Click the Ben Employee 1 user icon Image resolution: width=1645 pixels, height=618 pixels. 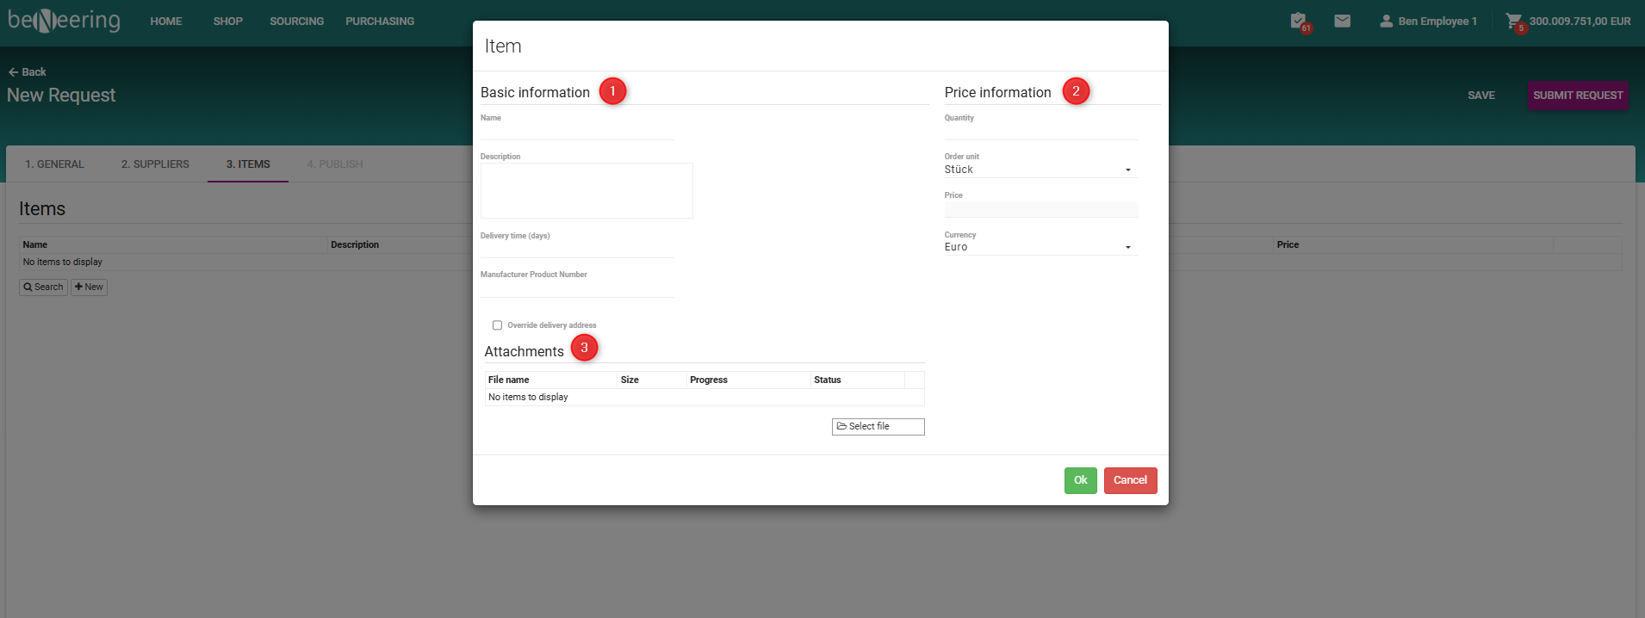[x=1386, y=21]
